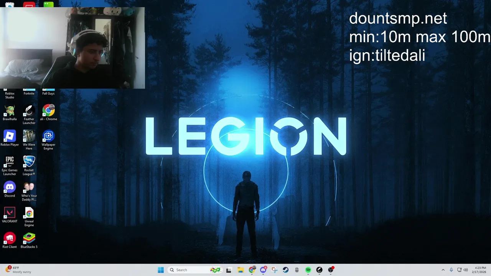
Task: Open the Windows Start menu
Action: click(x=161, y=270)
